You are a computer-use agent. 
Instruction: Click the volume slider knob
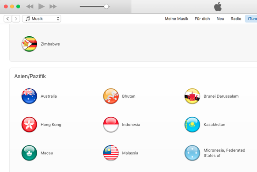point(106,7)
